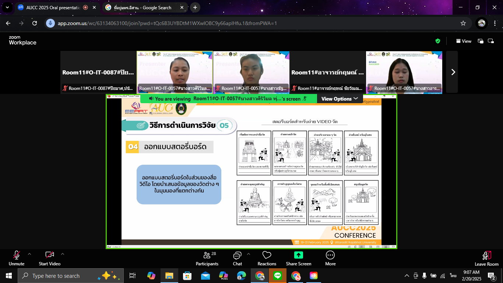Open a new Chrome tab
This screenshot has height=283, width=503.
point(195,7)
